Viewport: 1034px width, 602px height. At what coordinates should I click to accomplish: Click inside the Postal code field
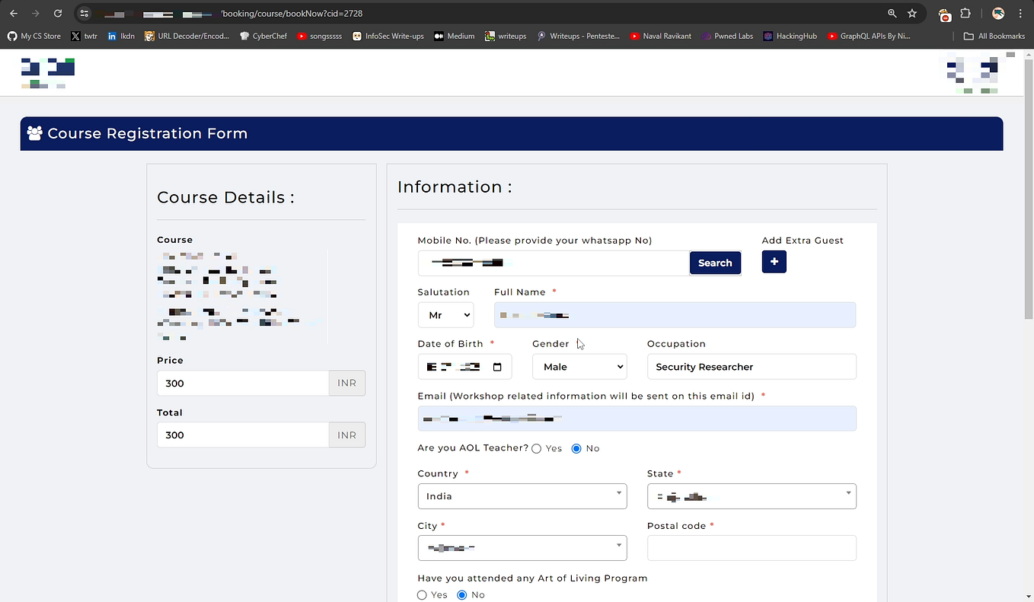coord(752,548)
